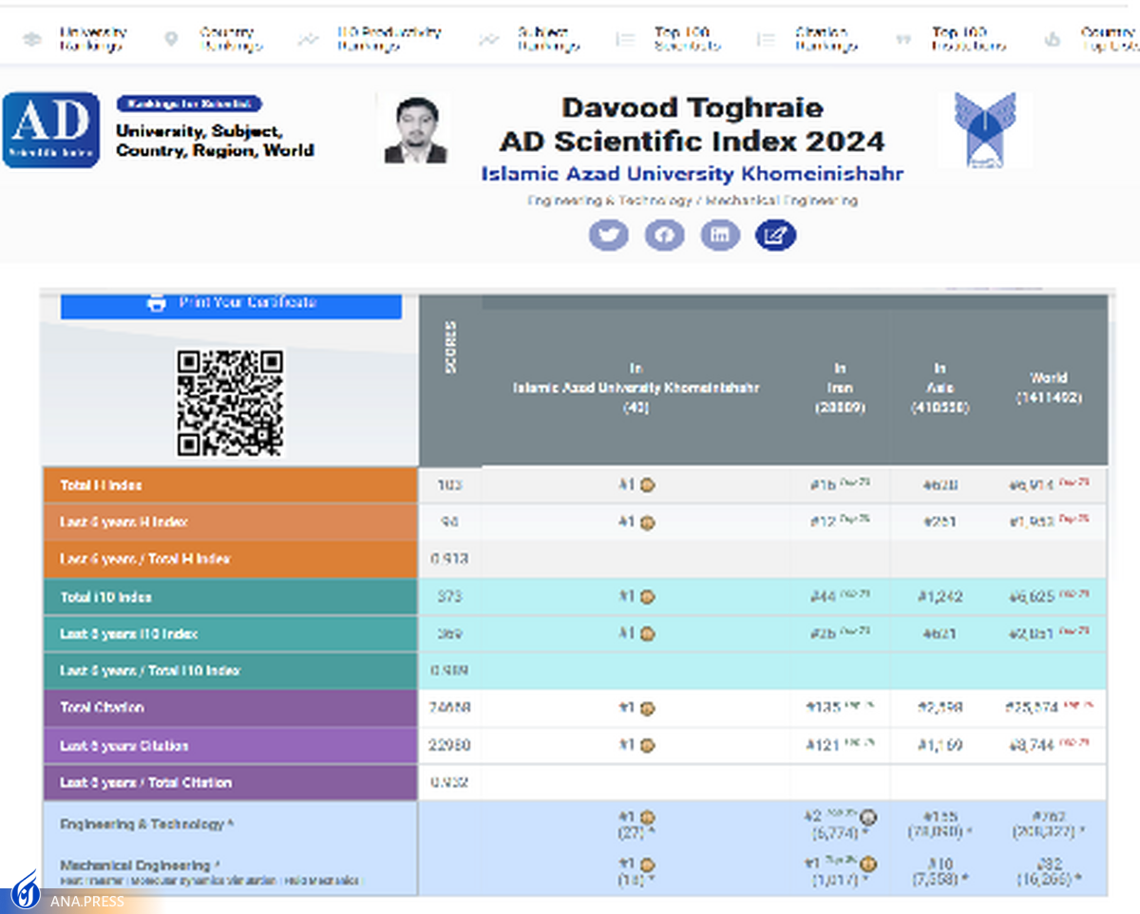Image resolution: width=1140 pixels, height=914 pixels.
Task: Share the profile on Twitter
Action: coord(608,235)
